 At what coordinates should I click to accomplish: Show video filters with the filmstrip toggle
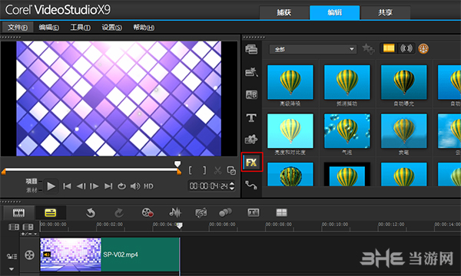click(388, 48)
